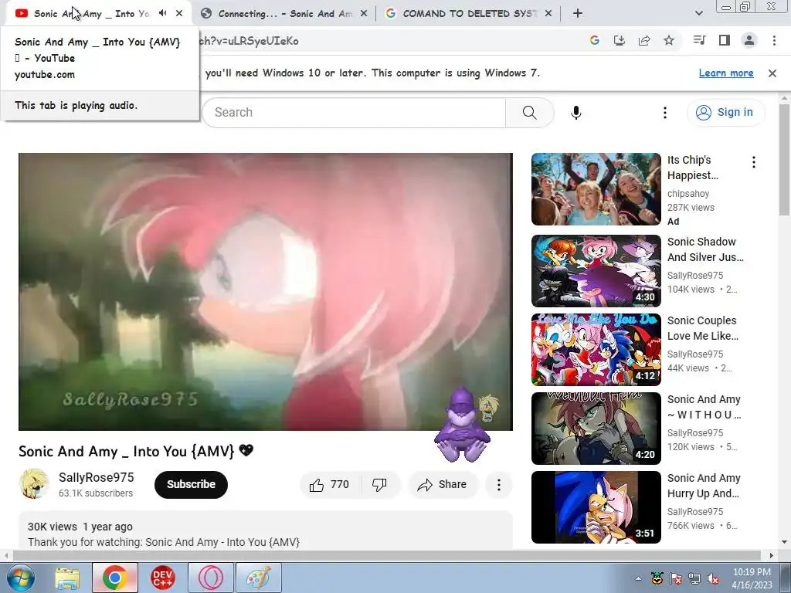Click the install/download page icon in address bar

point(620,40)
